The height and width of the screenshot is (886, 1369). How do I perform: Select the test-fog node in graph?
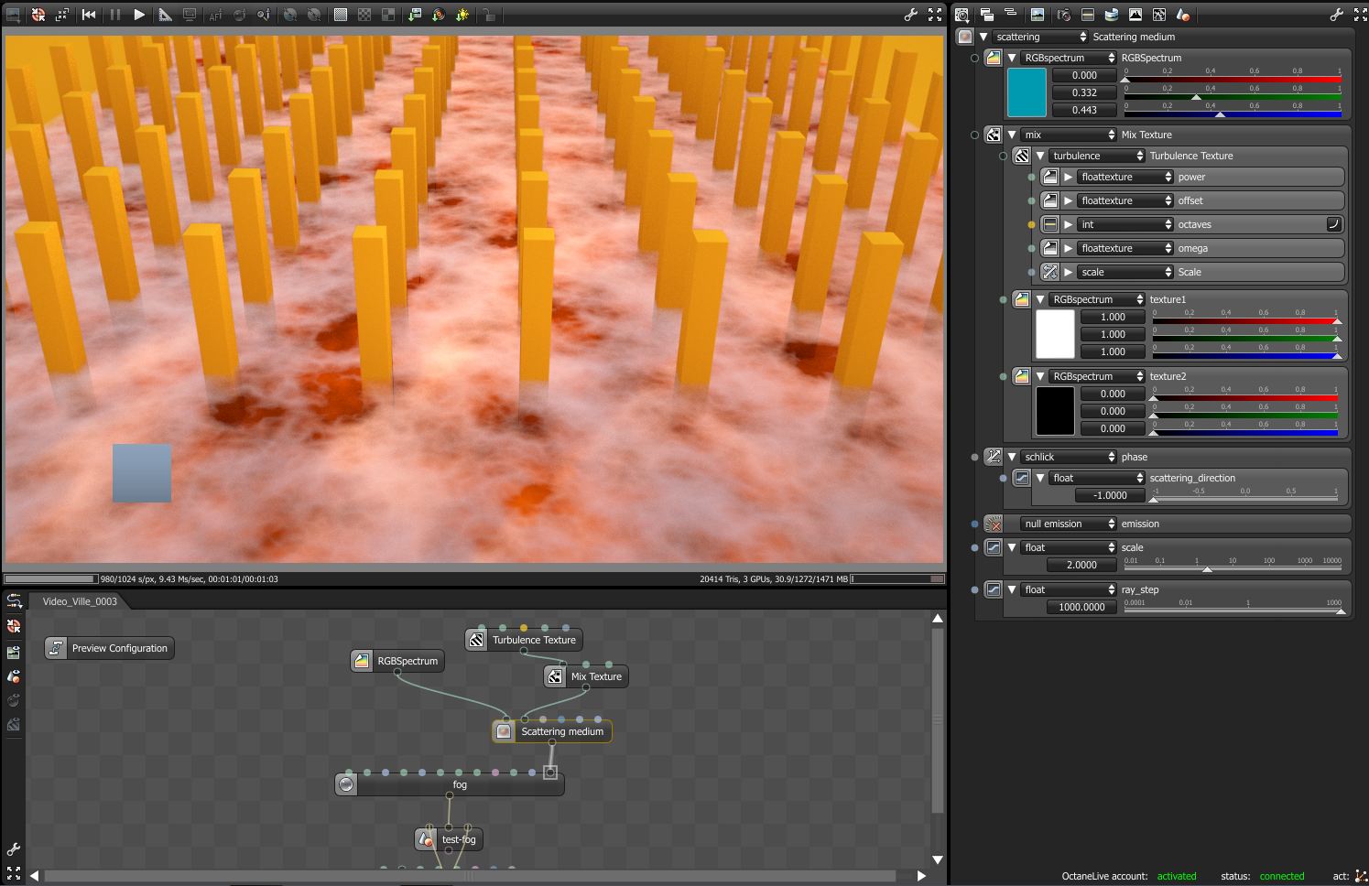click(x=449, y=839)
